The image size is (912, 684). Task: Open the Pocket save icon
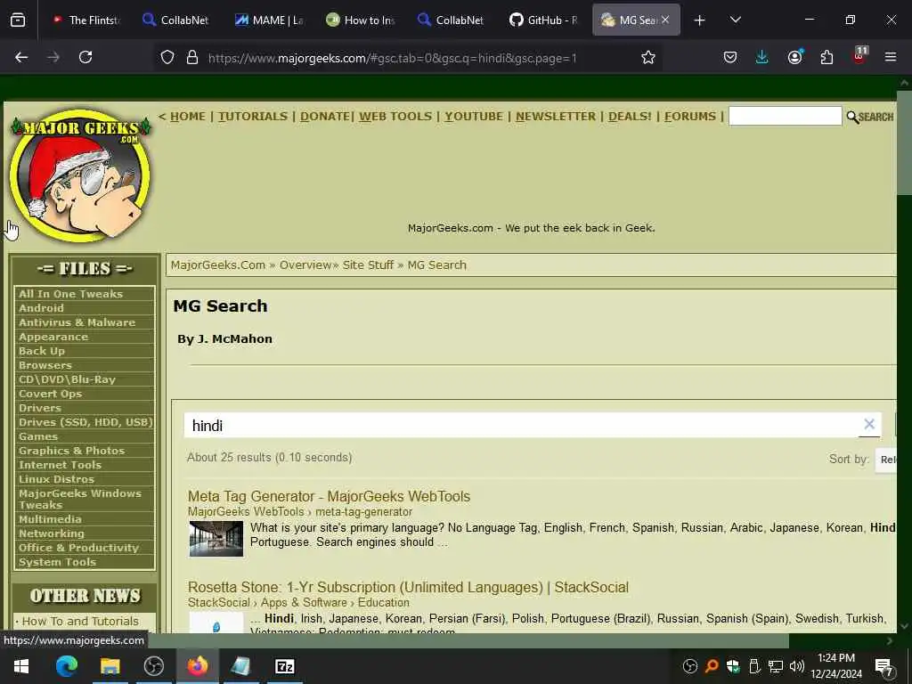(x=730, y=57)
